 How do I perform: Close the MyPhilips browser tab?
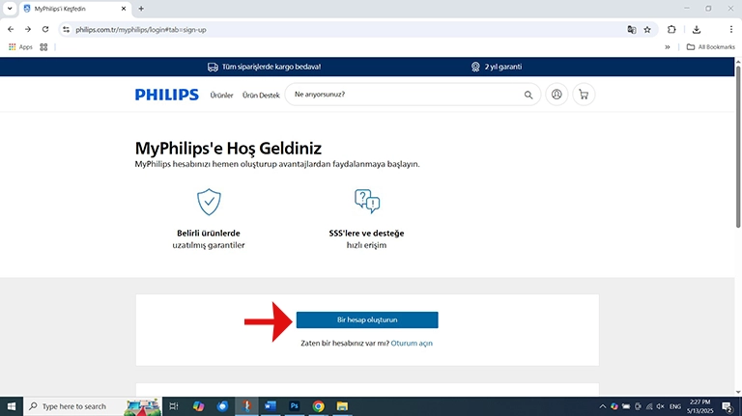pyautogui.click(x=124, y=9)
